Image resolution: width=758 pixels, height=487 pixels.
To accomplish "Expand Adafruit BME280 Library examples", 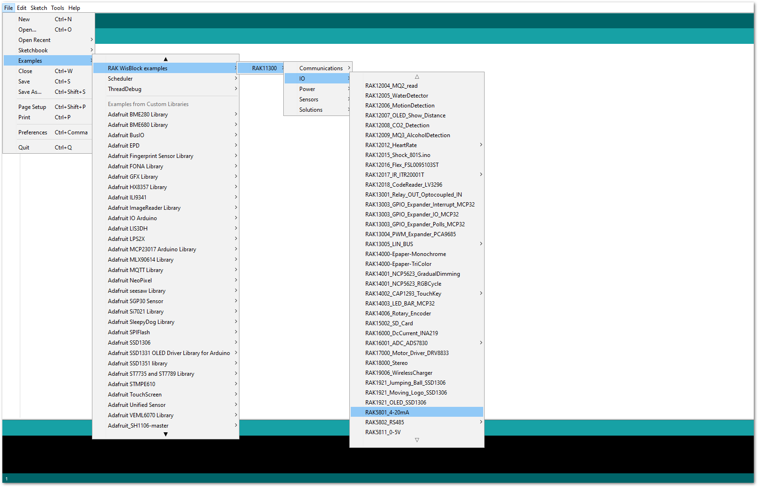I will point(166,115).
